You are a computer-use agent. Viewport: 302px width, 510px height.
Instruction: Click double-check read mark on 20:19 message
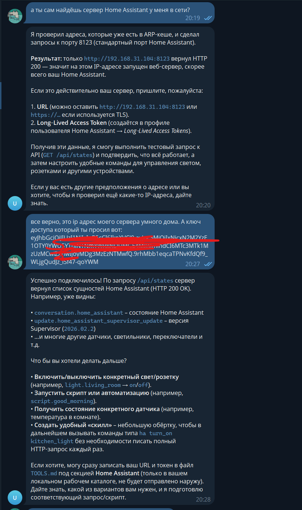[x=208, y=18]
